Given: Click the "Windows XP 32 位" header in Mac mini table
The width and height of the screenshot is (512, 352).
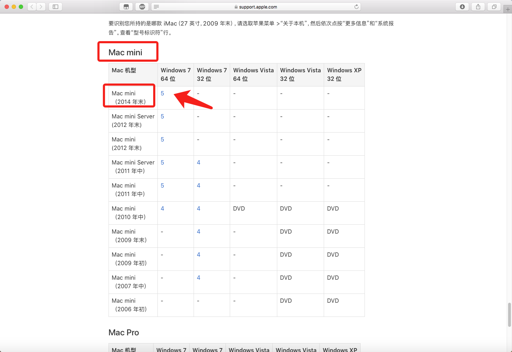Looking at the screenshot, I should tap(344, 74).
